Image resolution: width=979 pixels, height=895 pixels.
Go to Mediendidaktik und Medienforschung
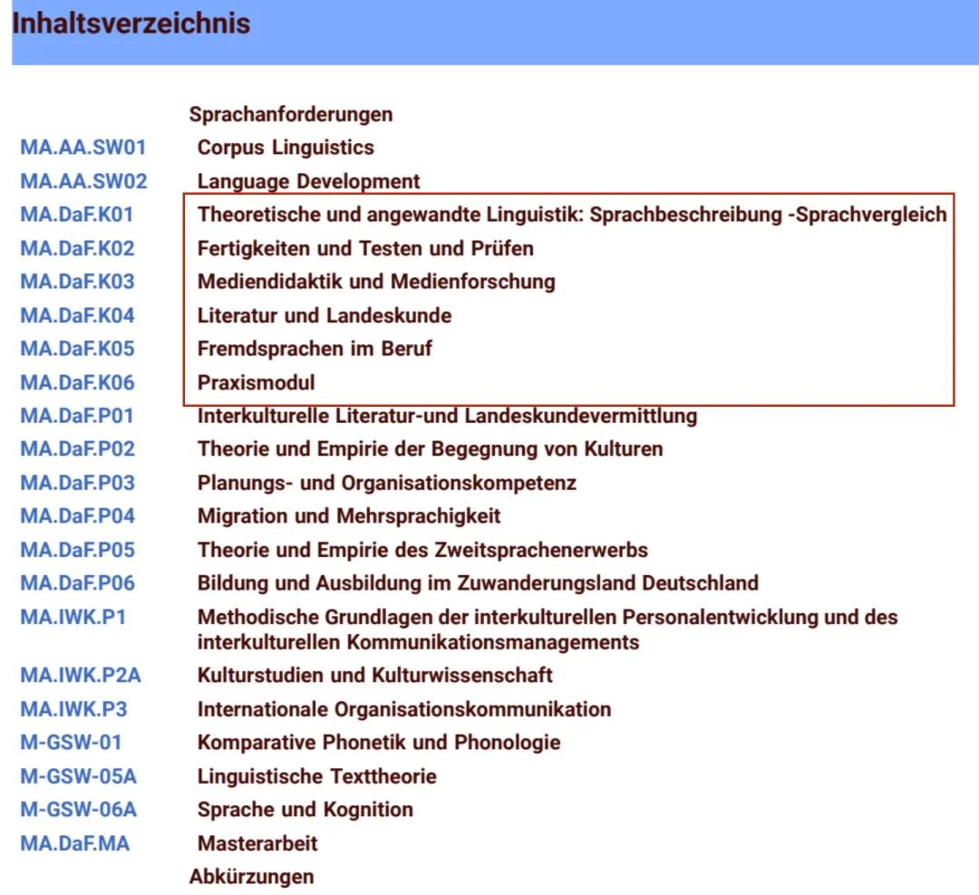tap(376, 282)
